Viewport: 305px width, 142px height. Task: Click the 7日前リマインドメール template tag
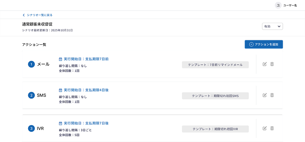(x=215, y=65)
